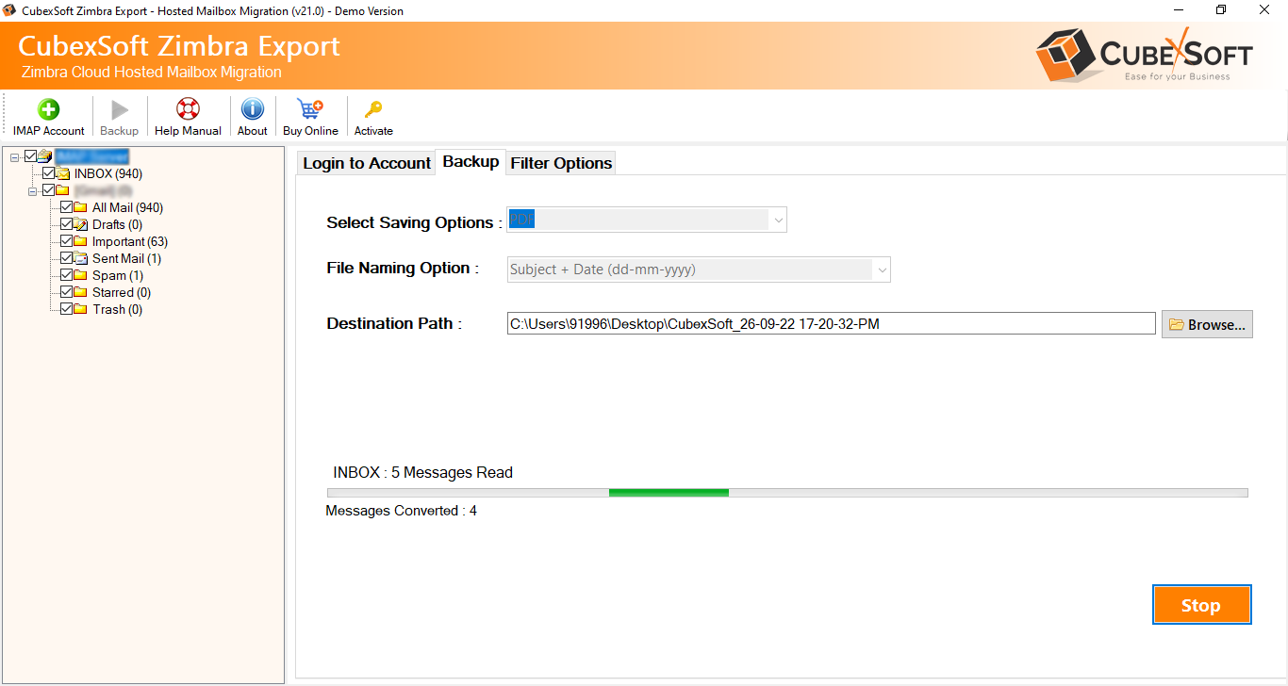Click the INBOX (940) envelope icon
The width and height of the screenshot is (1288, 686).
[63, 173]
